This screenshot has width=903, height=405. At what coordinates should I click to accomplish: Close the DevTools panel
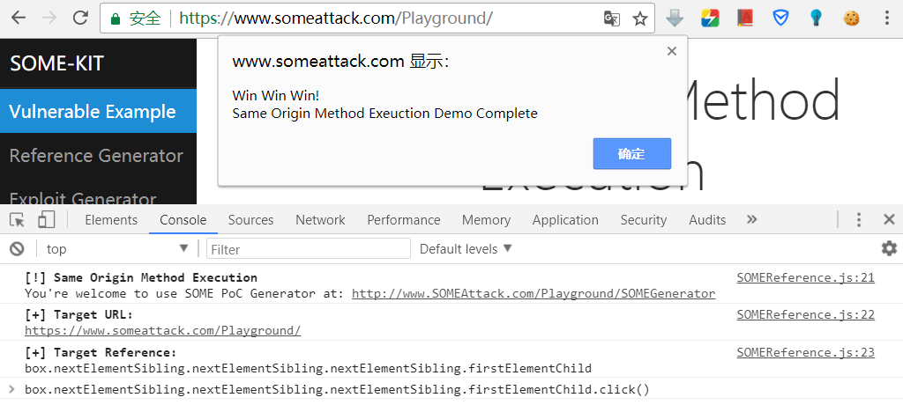pyautogui.click(x=889, y=219)
